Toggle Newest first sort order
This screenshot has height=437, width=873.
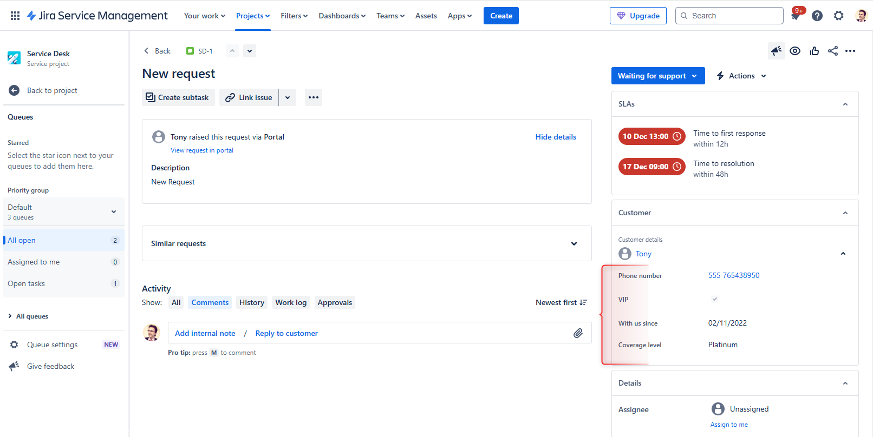click(561, 302)
